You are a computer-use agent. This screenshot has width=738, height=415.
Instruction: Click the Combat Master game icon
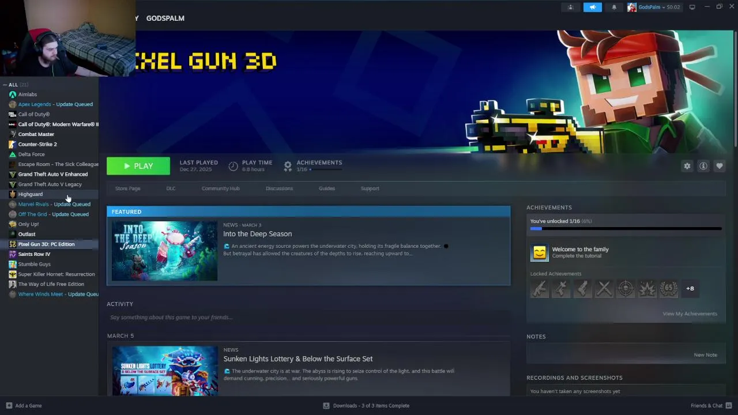(13, 134)
